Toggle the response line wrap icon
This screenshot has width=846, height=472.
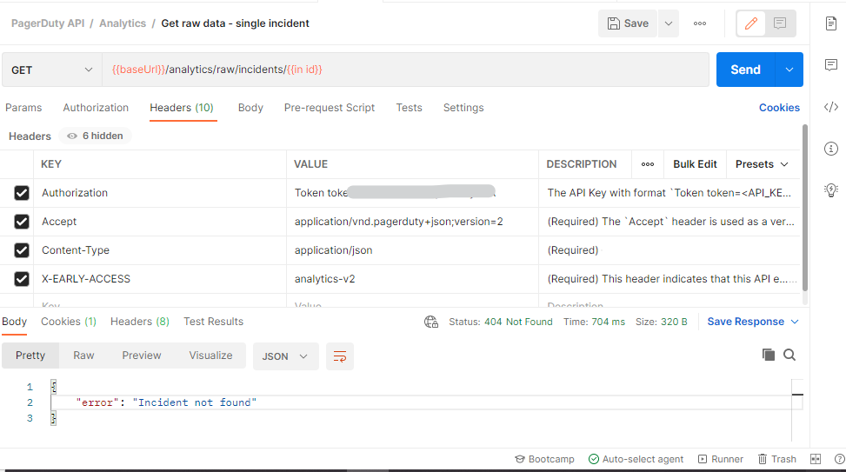pyautogui.click(x=340, y=356)
